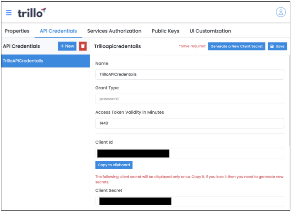Copy client id to clipboard

[114, 165]
